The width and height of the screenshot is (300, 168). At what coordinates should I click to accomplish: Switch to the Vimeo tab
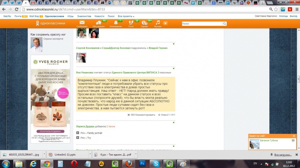coord(193,3)
